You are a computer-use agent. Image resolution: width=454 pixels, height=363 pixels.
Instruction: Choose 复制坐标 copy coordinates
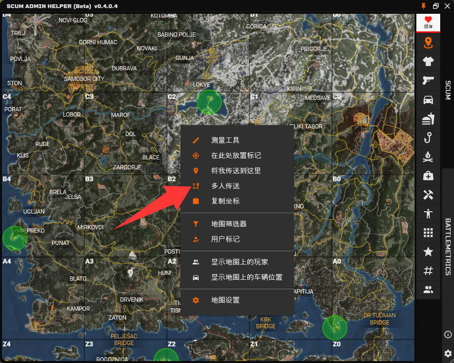237,201
